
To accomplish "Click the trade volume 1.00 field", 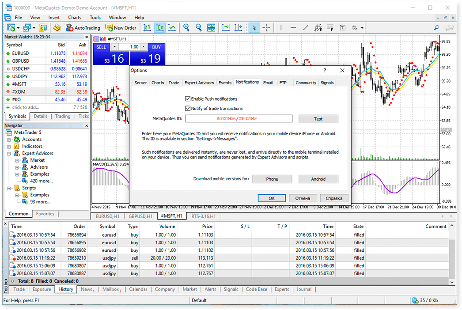I will click(x=129, y=47).
